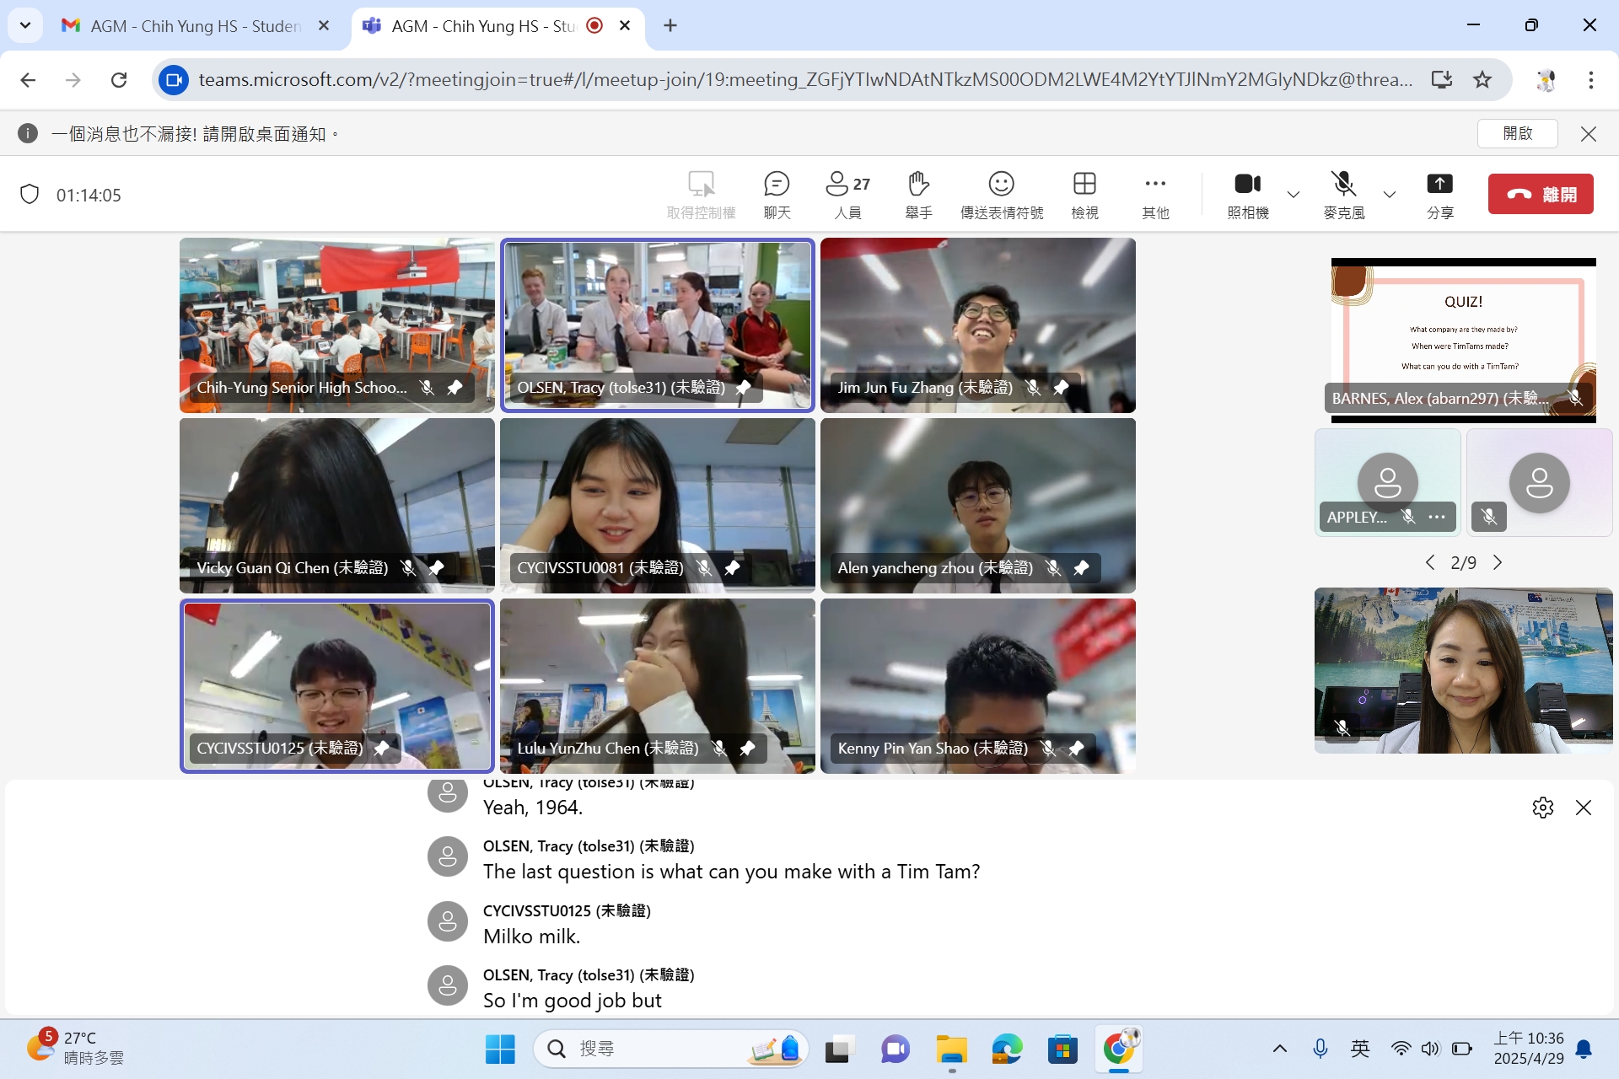Go to next participant page
This screenshot has width=1619, height=1079.
(x=1498, y=562)
